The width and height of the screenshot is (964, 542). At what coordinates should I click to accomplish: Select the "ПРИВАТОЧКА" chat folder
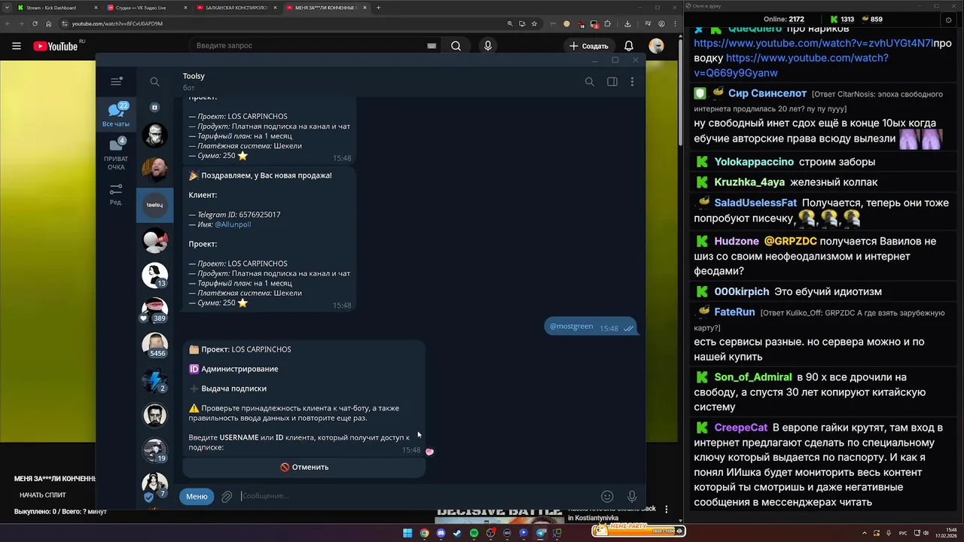coord(116,153)
